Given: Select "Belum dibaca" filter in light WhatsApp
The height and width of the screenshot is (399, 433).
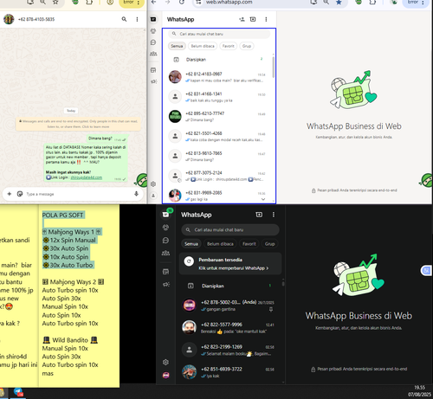Looking at the screenshot, I should 203,46.
